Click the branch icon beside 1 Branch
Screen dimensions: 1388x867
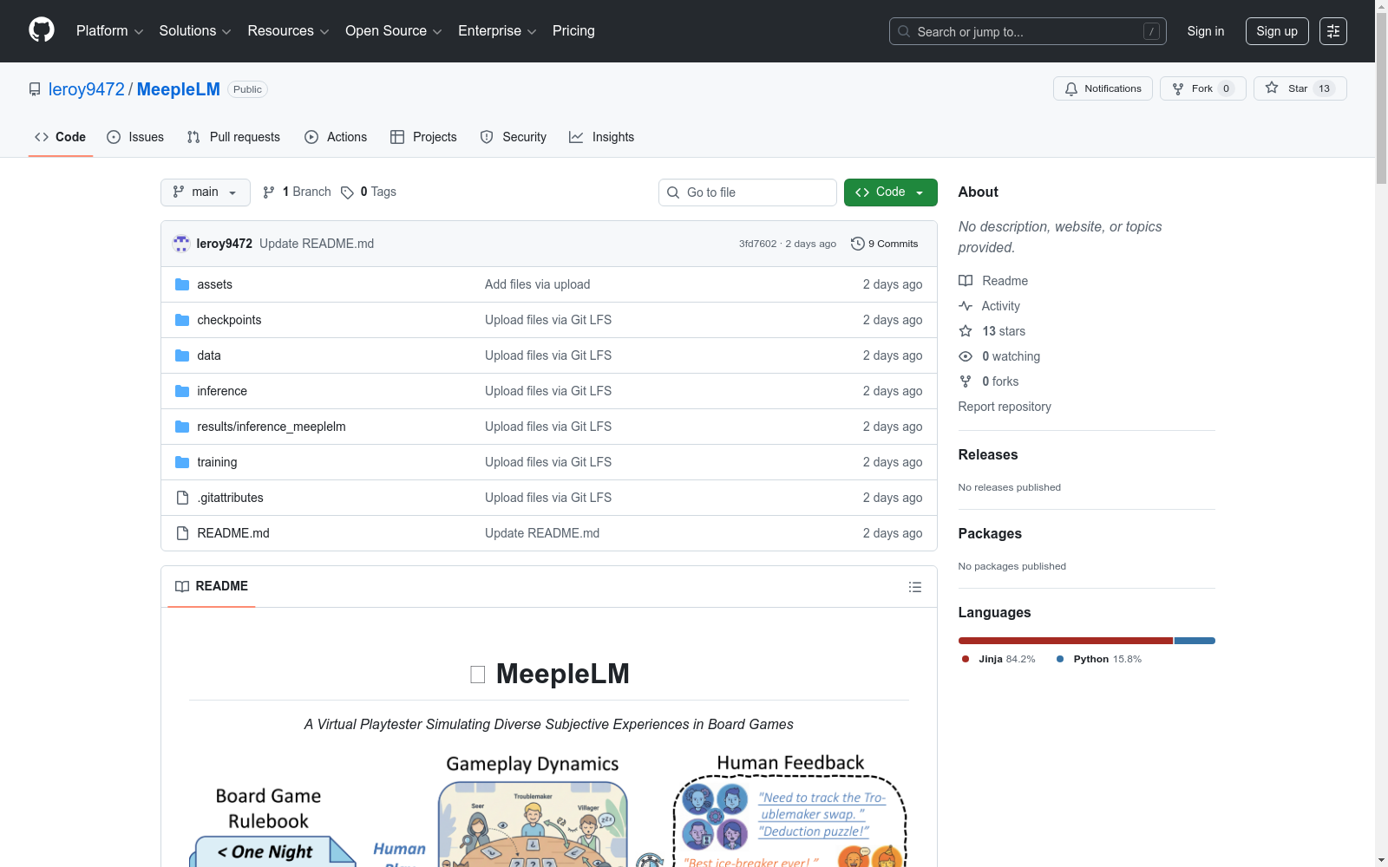pyautogui.click(x=269, y=192)
